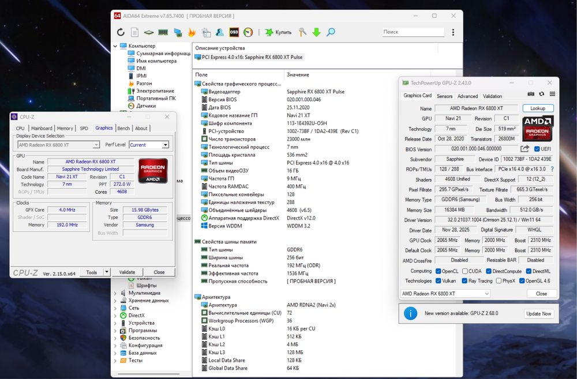Take a GPU-Z screenshot with camera icon
The image size is (577, 379).
[x=531, y=94]
